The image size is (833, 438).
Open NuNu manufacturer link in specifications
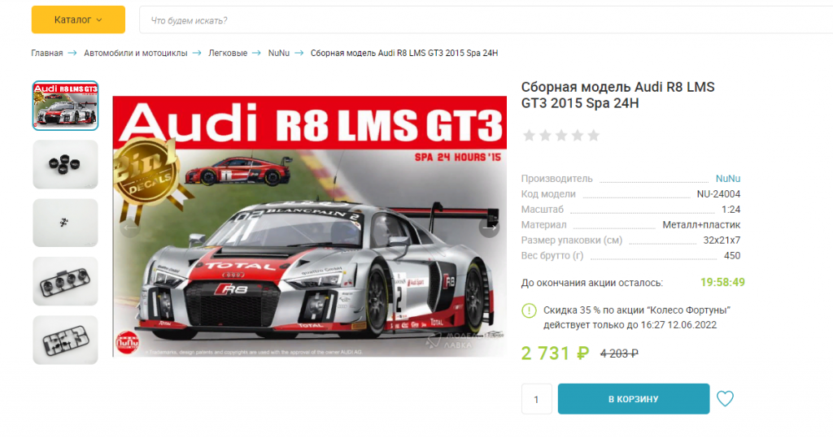tap(728, 179)
